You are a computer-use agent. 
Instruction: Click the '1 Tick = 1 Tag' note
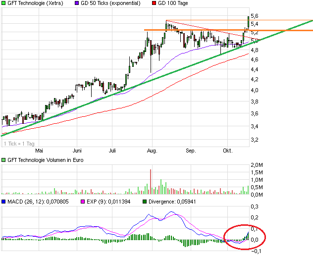tap(19, 144)
